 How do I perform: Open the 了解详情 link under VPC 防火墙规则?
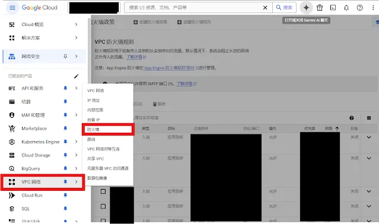(136, 57)
